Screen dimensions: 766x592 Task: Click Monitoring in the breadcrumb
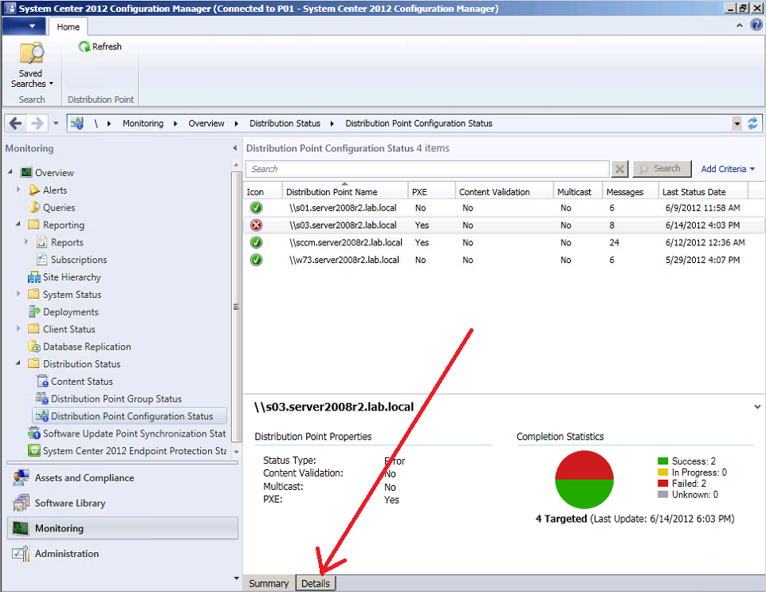coord(143,123)
